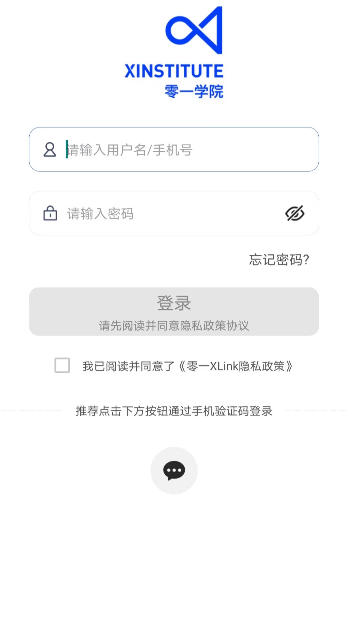Viewport: 348px width, 618px height.
Task: Open the 《零一XLink隐私政策》 policy link
Action: (x=236, y=366)
